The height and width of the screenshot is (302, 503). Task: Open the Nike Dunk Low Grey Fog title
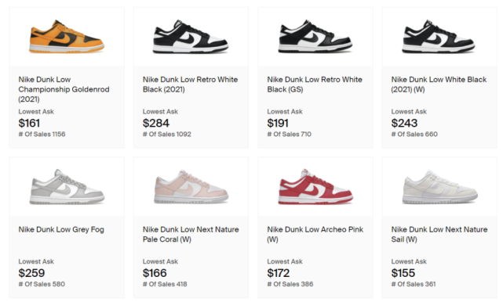[x=61, y=229]
